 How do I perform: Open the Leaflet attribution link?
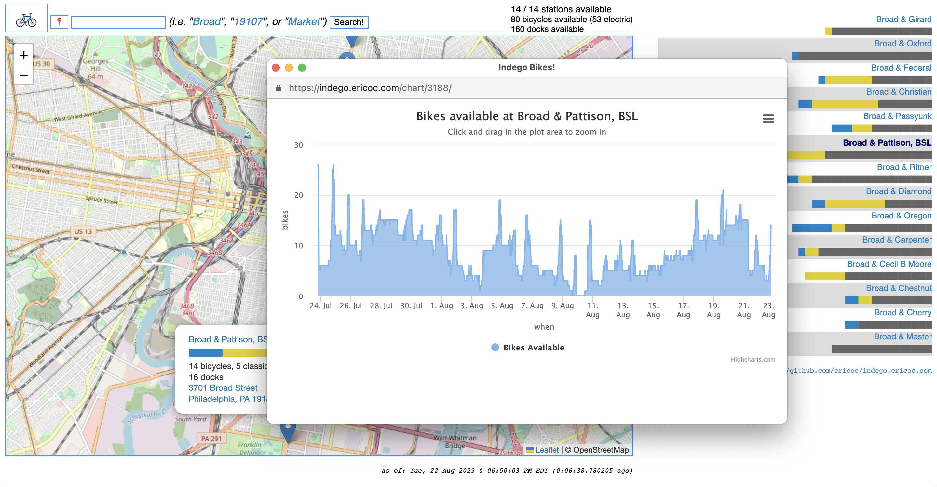pyautogui.click(x=546, y=450)
